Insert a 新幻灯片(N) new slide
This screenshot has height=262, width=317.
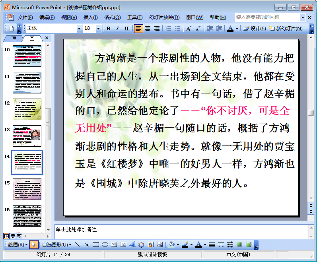pos(286,29)
